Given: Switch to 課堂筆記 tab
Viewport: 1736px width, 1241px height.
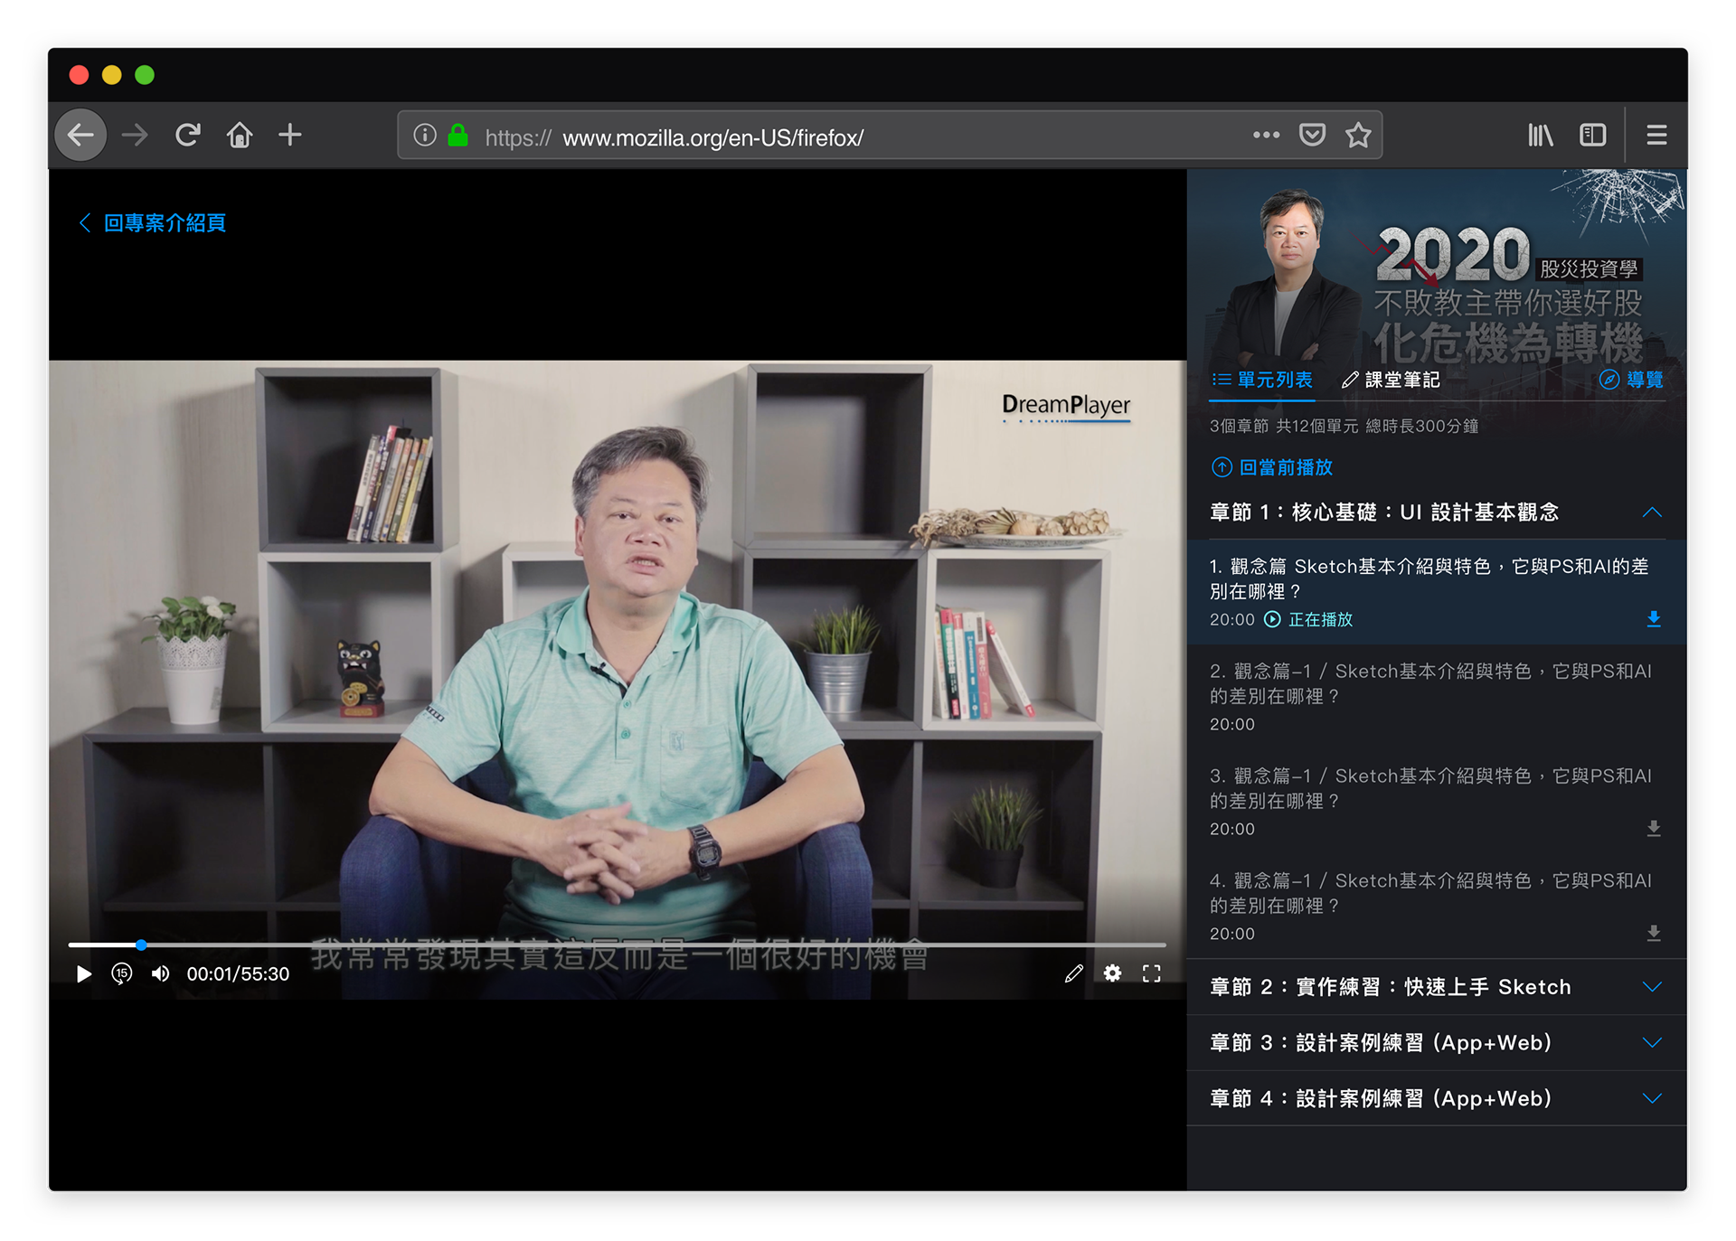Looking at the screenshot, I should click(x=1391, y=380).
